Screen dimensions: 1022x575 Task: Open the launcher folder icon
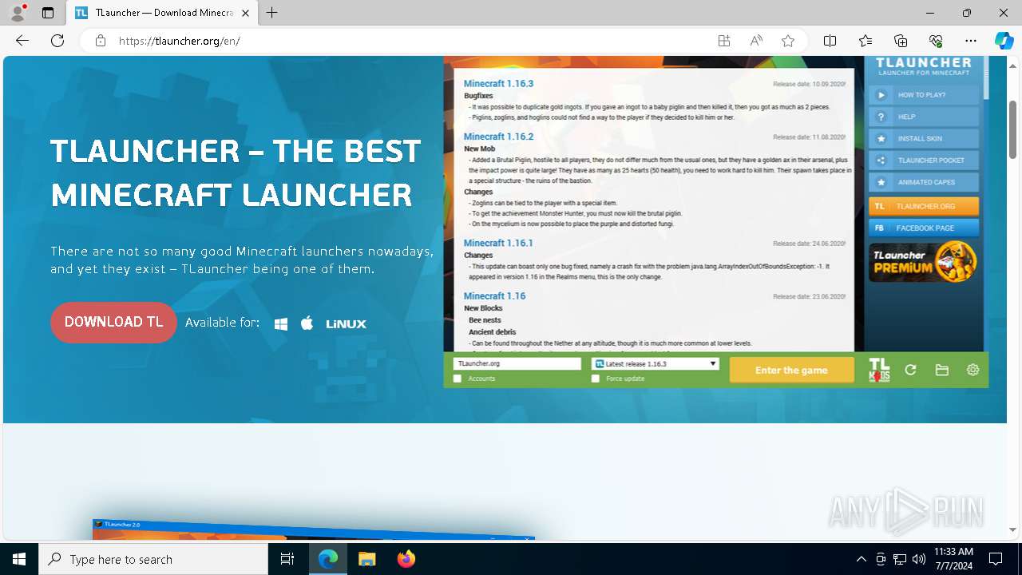pyautogui.click(x=942, y=370)
